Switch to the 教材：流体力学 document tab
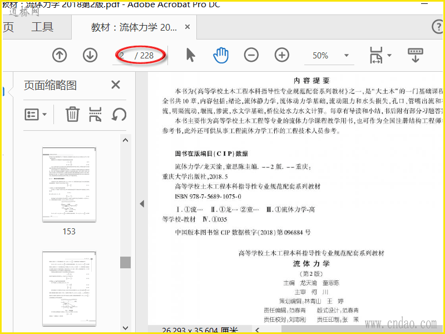Screen dimensions: 445x334 click(x=133, y=27)
